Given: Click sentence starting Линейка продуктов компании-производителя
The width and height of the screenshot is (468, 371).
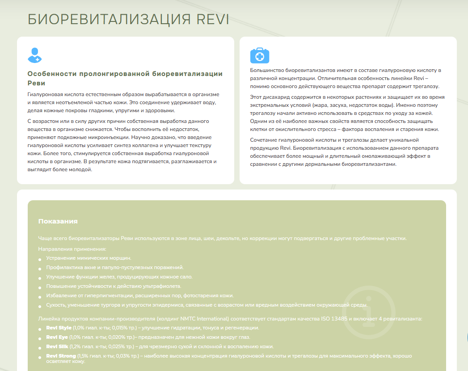Looking at the screenshot, I should tap(230, 318).
